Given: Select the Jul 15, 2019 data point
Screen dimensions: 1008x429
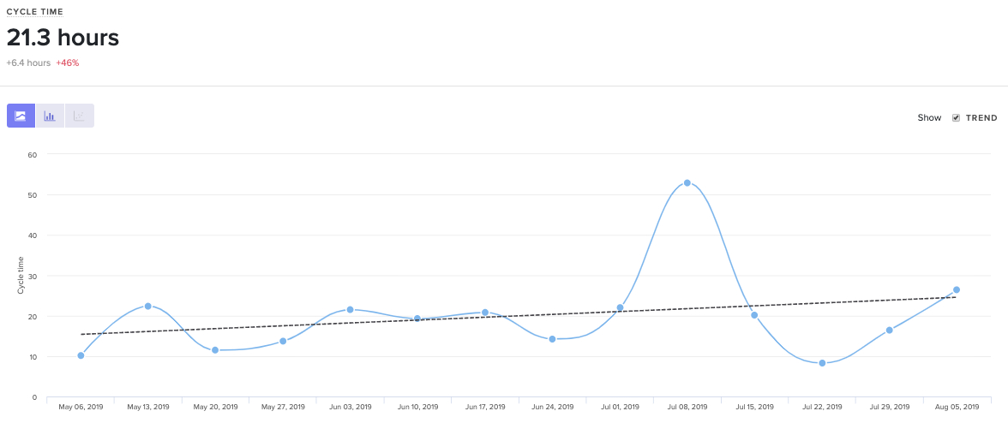Looking at the screenshot, I should 754,315.
